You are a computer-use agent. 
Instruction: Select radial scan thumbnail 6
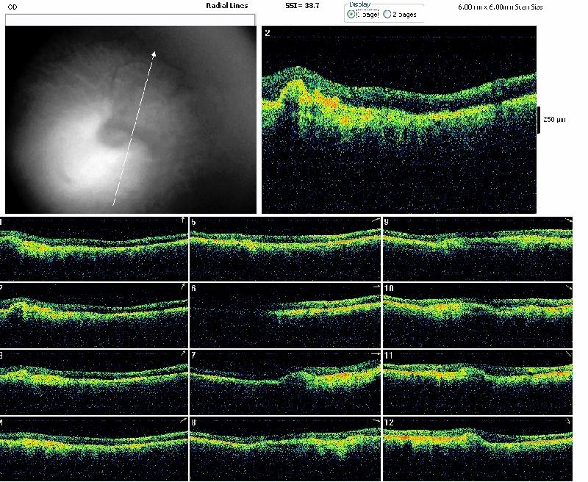(285, 315)
